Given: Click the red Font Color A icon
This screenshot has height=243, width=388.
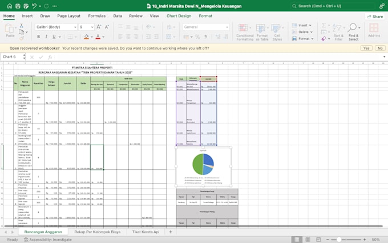Looking at the screenshot, I should click(98, 37).
